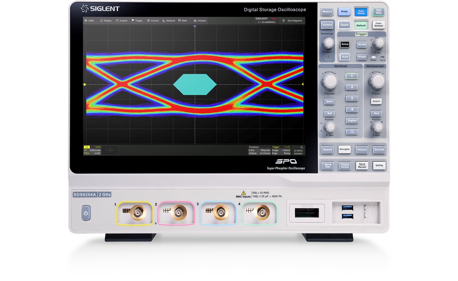Viewport: 458px width, 281px height.
Task: Open the Analysis menu
Action: pos(200,21)
